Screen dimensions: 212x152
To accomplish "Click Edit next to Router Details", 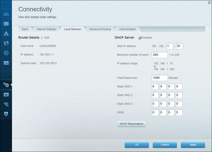I will point(47,38).
